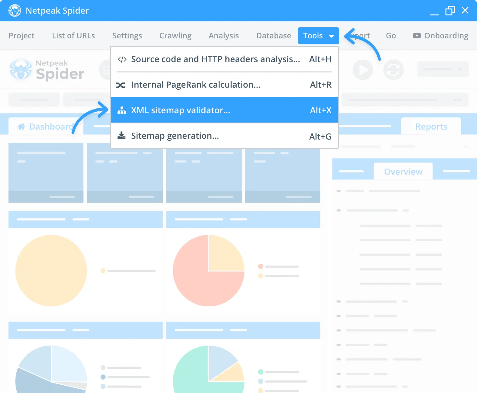Click the large Netpeak Spider logo
The image size is (477, 393).
coord(47,70)
